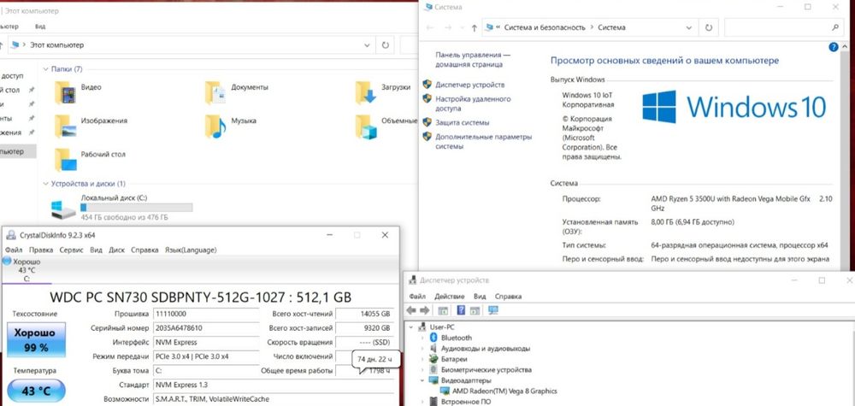The height and width of the screenshot is (406, 855).
Task: Click Система и безопасность breadcrumb
Action: point(545,27)
